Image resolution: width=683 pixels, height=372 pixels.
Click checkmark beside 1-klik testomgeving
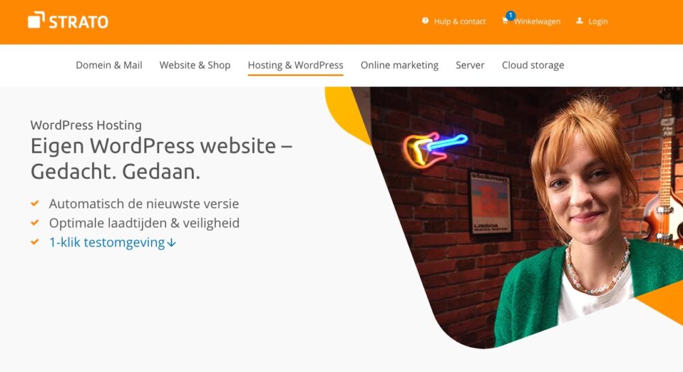tap(35, 242)
